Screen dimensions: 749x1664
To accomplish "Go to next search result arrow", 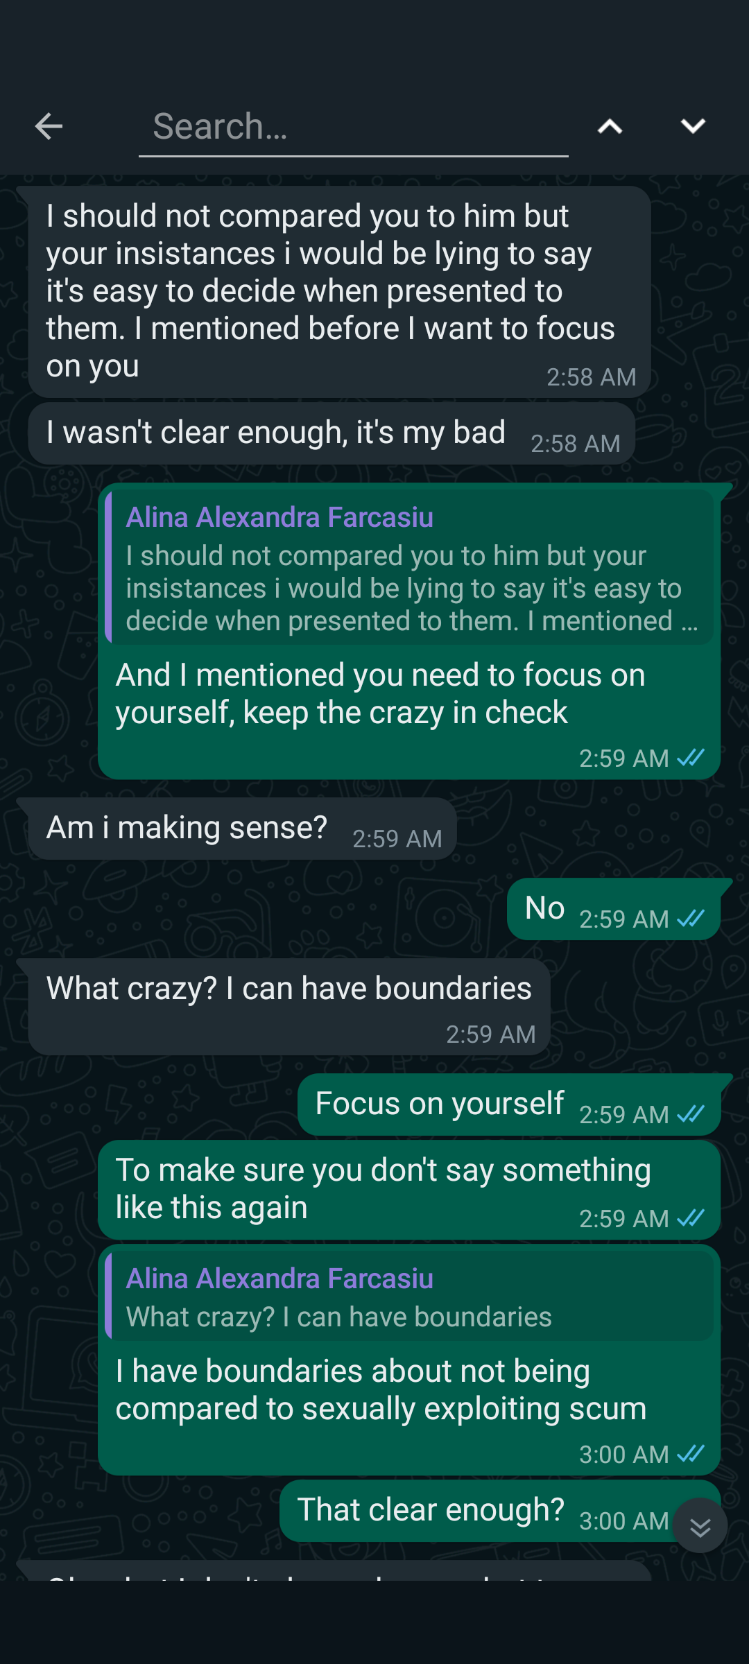I will [x=693, y=126].
